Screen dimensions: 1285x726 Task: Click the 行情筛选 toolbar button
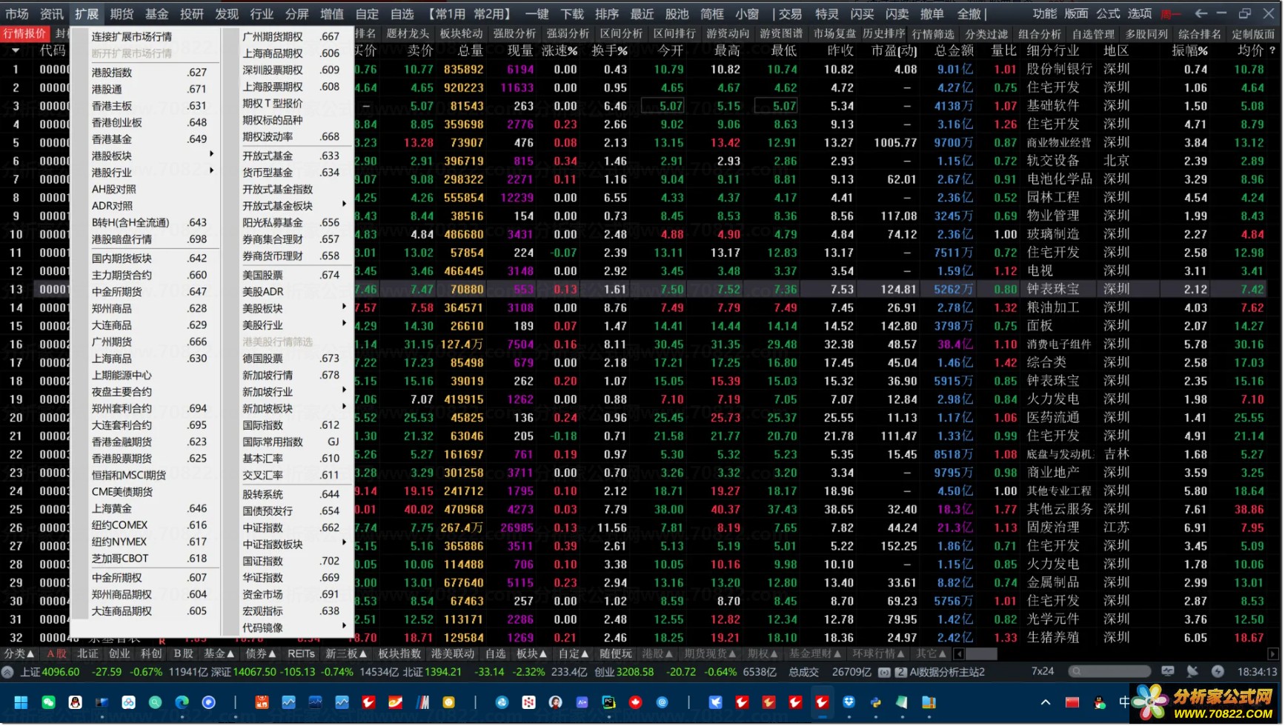[933, 33]
